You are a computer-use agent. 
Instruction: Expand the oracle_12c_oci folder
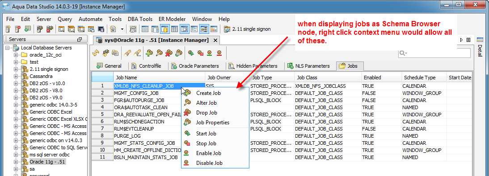(x=16, y=55)
